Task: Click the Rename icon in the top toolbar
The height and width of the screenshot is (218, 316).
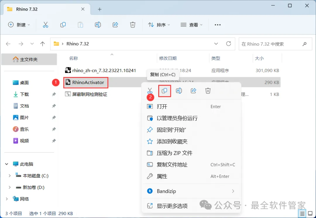Action: tap(98, 25)
